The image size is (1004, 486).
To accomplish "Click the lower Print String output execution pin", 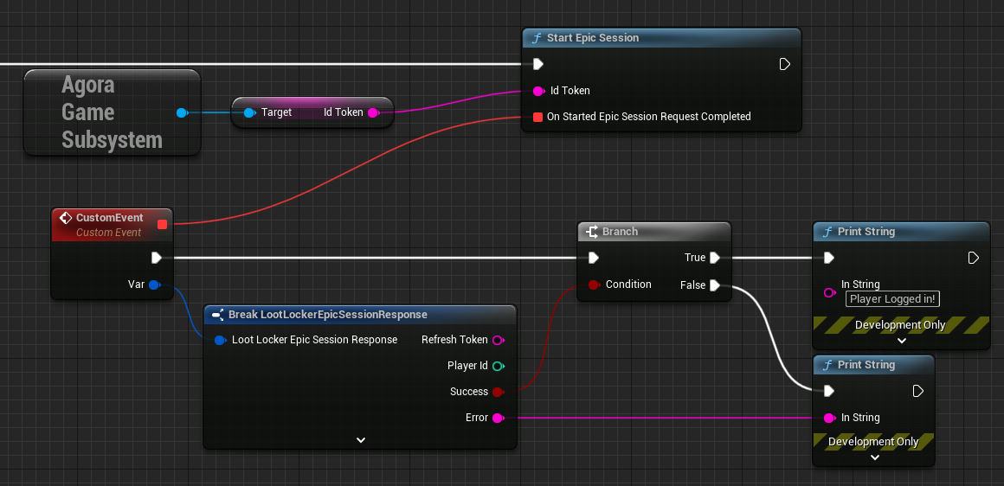I will click(918, 391).
